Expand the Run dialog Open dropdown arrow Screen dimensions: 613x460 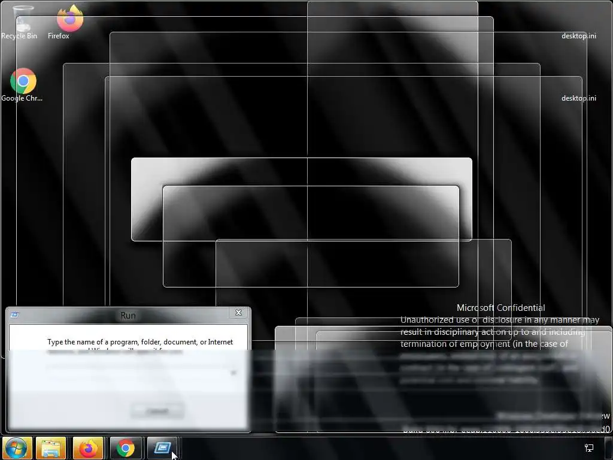(x=233, y=373)
